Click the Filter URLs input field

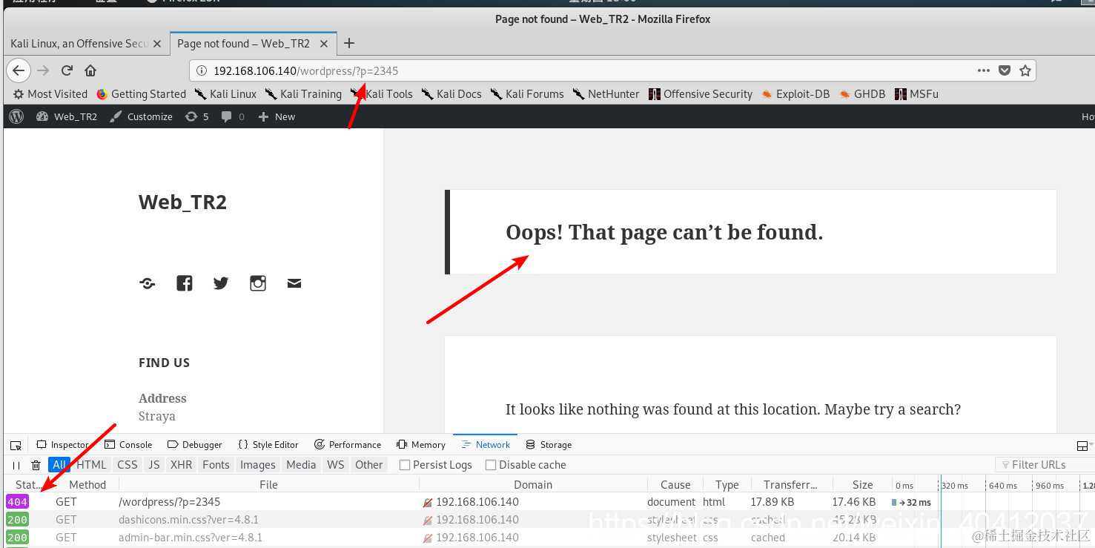click(1044, 465)
